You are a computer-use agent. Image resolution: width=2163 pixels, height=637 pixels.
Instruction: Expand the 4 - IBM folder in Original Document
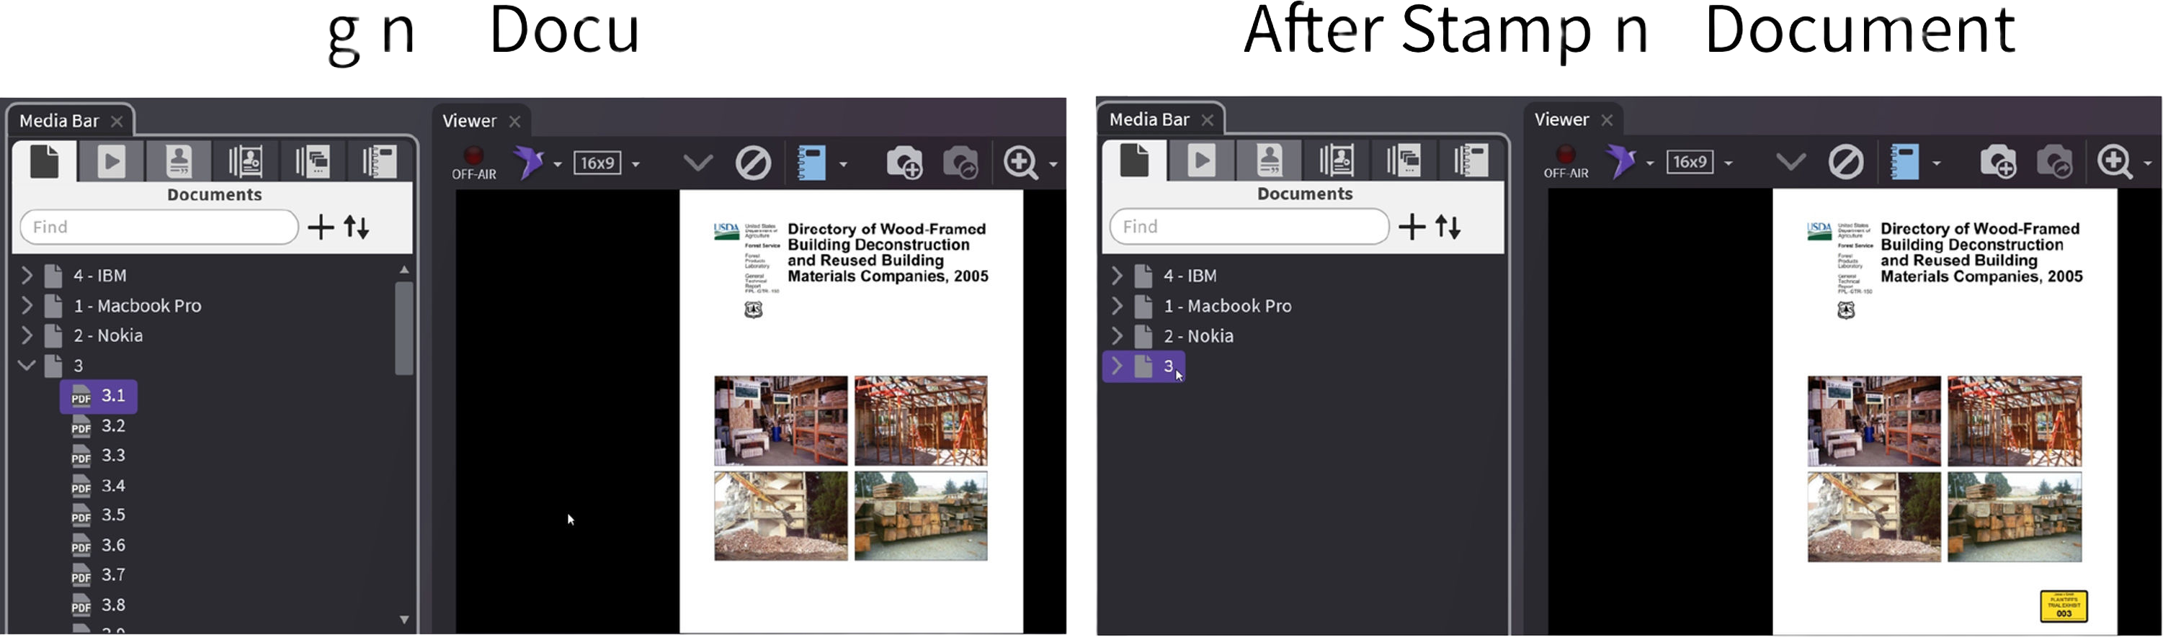point(26,275)
